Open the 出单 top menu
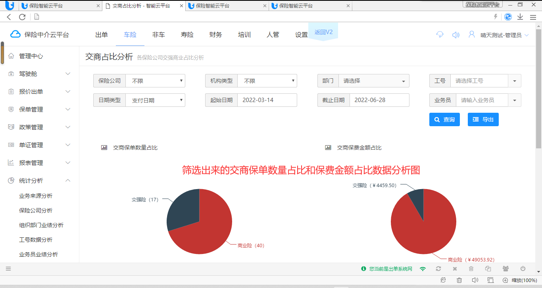Screen dimensions: 542x288 tap(102, 35)
